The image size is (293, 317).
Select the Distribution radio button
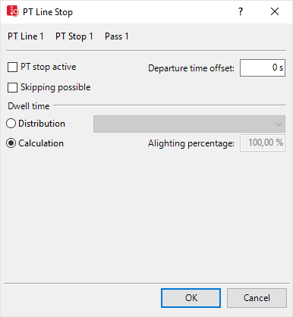[11, 124]
